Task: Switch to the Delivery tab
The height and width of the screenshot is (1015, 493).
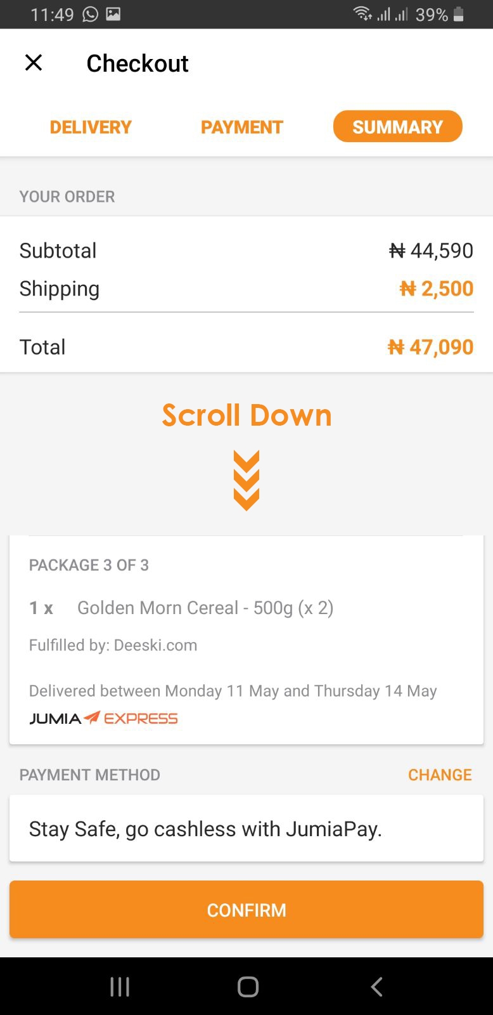Action: 91,127
